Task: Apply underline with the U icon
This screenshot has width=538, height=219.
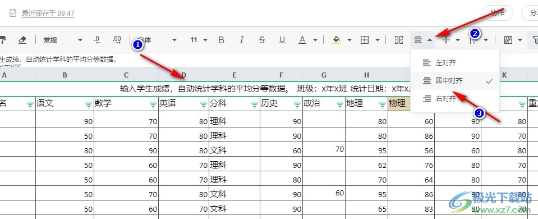Action: click(x=282, y=40)
